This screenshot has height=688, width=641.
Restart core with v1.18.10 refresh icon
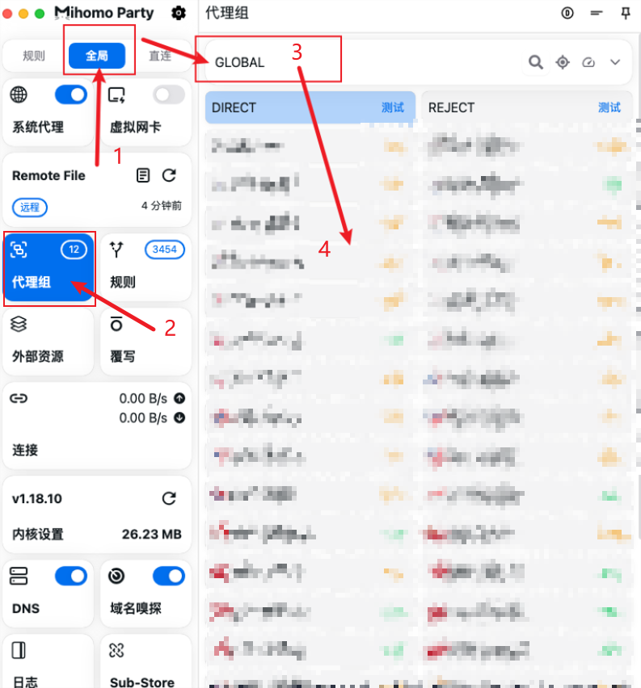click(169, 498)
